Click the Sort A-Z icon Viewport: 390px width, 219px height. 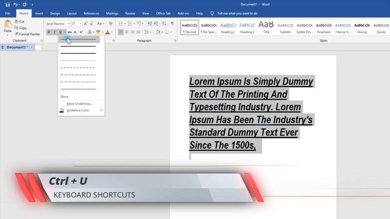tap(164, 24)
